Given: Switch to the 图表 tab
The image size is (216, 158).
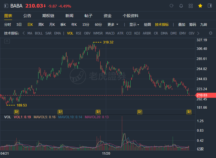Looking at the screenshot, I should pos(8,16).
